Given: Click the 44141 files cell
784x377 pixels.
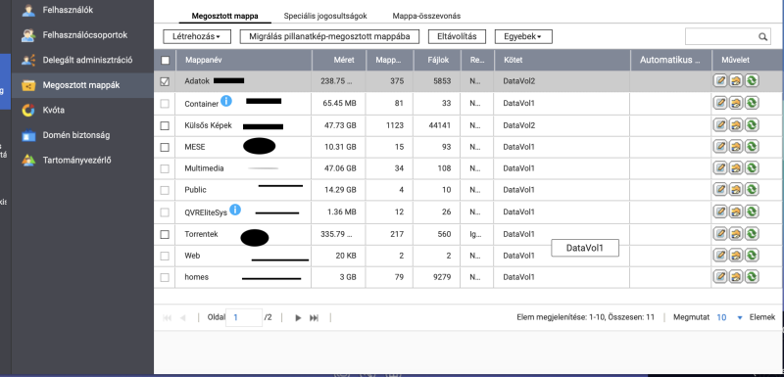Looking at the screenshot, I should [x=439, y=125].
